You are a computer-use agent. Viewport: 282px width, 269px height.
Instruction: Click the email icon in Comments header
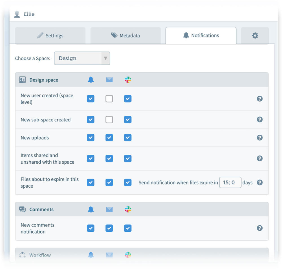109,209
